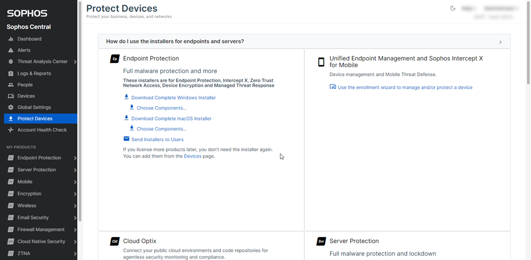Image resolution: width=531 pixels, height=260 pixels.
Task: Expand the Firewall Management sidebar chevron
Action: [x=75, y=229]
